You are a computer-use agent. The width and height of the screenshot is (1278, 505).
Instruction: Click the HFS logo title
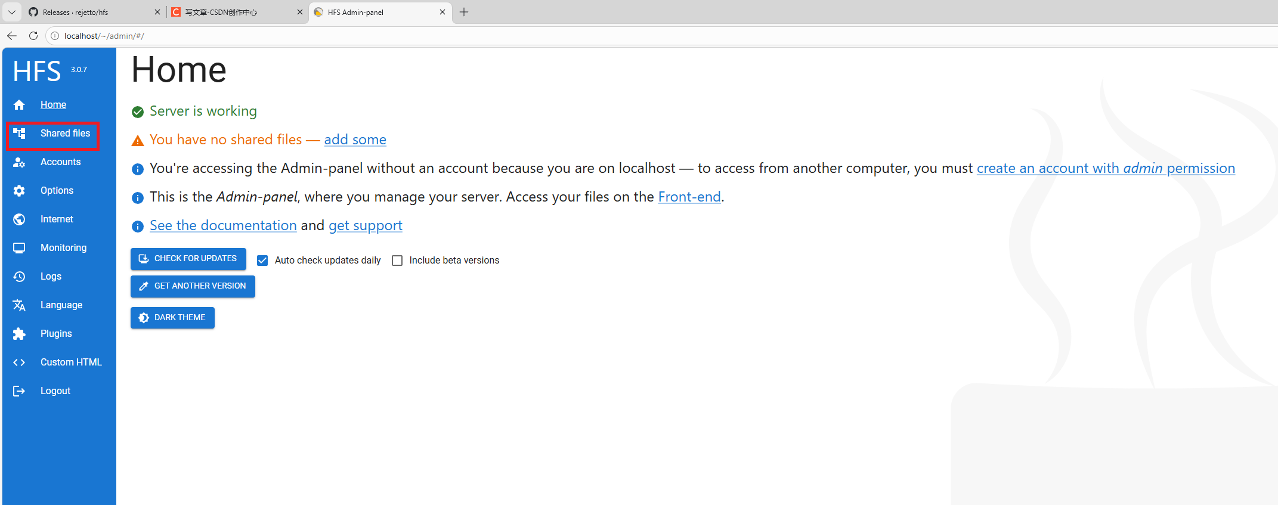click(x=37, y=72)
